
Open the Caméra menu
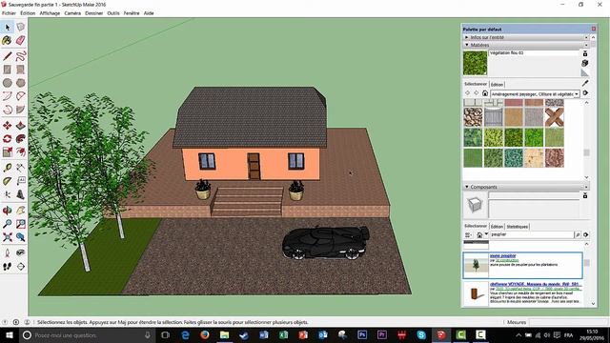click(x=72, y=13)
